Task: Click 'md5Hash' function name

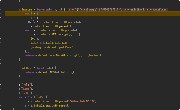Action: click(x=27, y=68)
